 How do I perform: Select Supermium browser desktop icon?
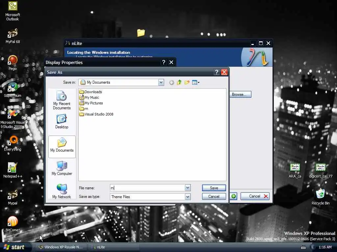[x=13, y=90]
